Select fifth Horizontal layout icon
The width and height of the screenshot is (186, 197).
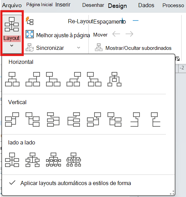[x=94, y=79]
